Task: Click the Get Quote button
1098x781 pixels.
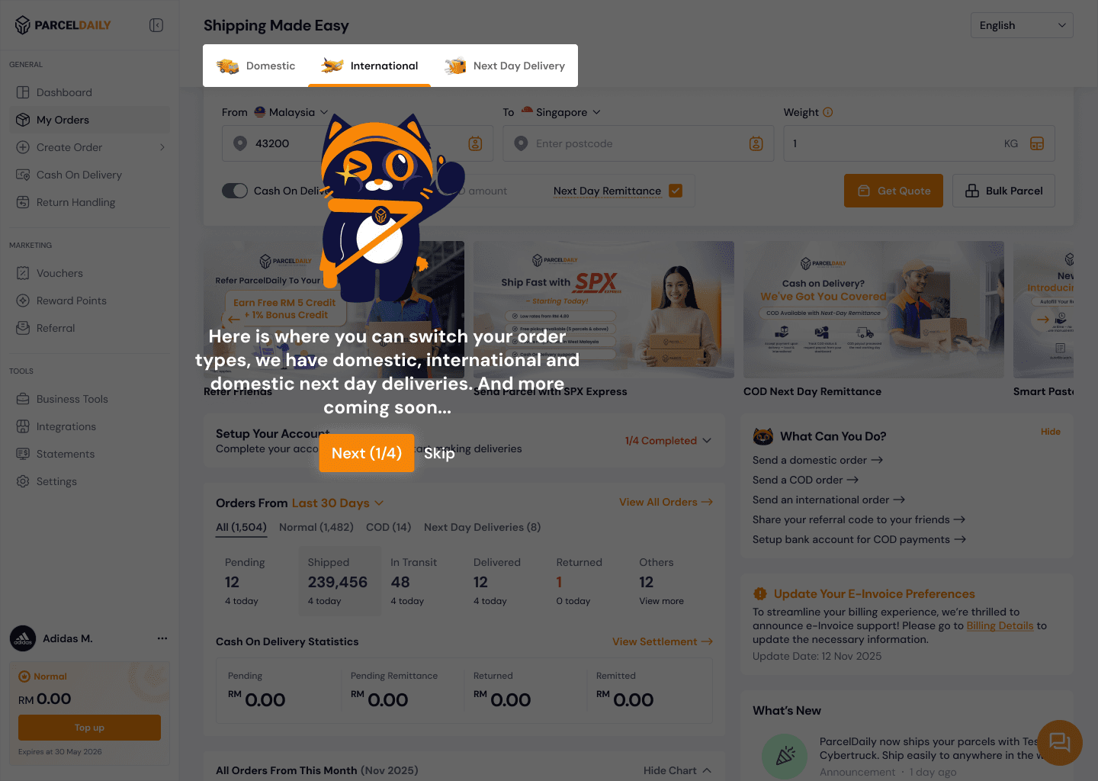Action: (894, 191)
